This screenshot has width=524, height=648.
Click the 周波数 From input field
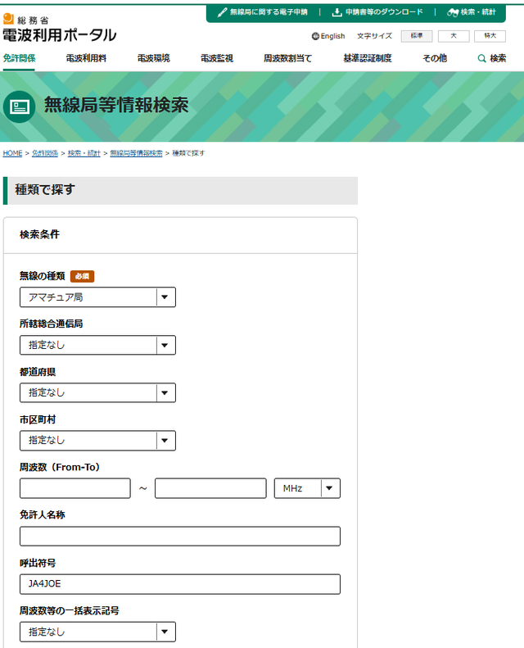[x=75, y=488]
